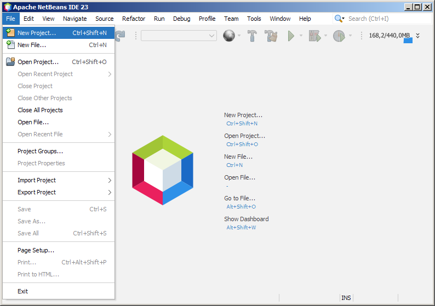Click the New Project icon in File menu
Viewport: 435px width, 306px height.
click(10, 33)
